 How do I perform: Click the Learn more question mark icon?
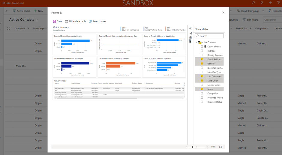click(90, 21)
